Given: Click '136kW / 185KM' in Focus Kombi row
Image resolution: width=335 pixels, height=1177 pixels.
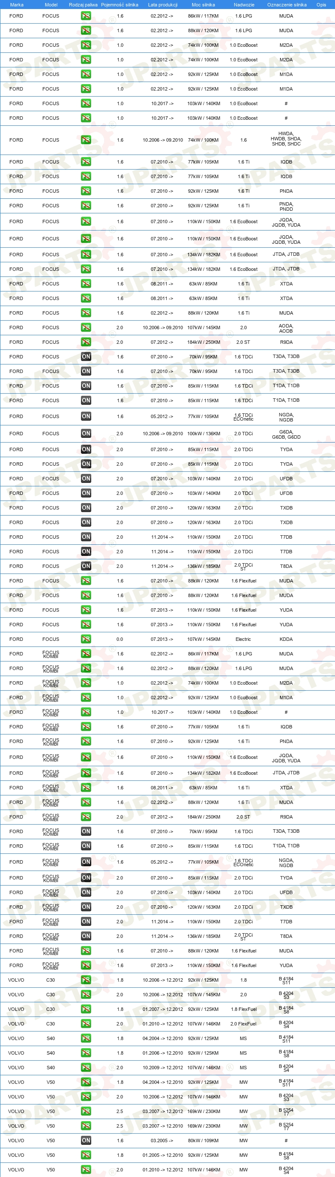Looking at the screenshot, I should click(204, 936).
